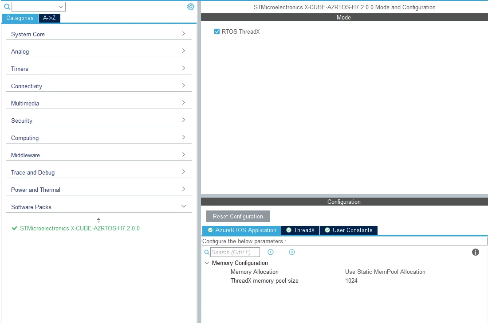The image size is (488, 323).
Task: Open the settings gear in categories panel
Action: (190, 7)
